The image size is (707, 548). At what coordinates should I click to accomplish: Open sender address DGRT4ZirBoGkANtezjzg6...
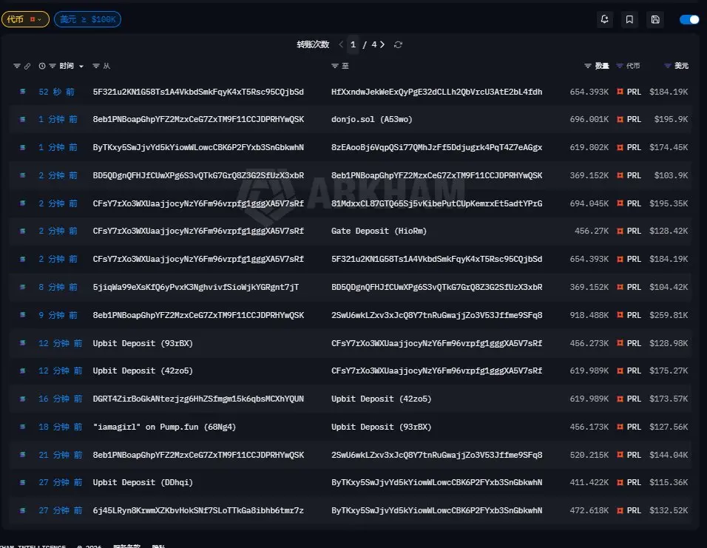click(x=198, y=399)
